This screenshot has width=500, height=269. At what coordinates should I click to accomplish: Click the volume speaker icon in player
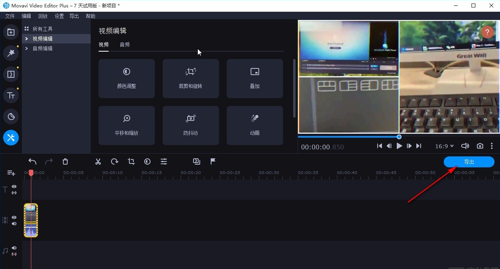point(465,146)
